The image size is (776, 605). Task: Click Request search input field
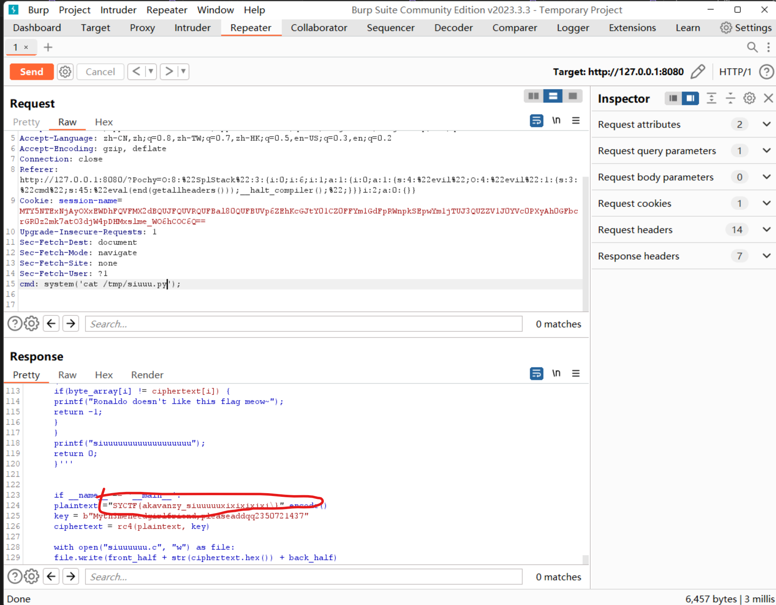(303, 324)
